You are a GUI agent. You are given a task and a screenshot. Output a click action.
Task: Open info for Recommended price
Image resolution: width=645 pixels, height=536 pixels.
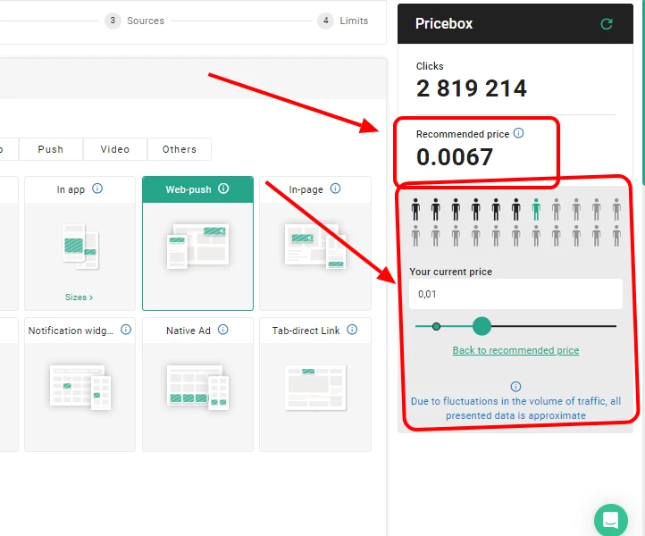(519, 133)
